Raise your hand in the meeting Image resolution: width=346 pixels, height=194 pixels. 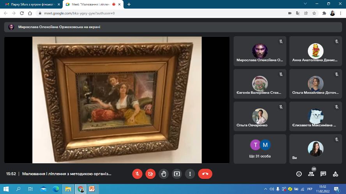164,174
